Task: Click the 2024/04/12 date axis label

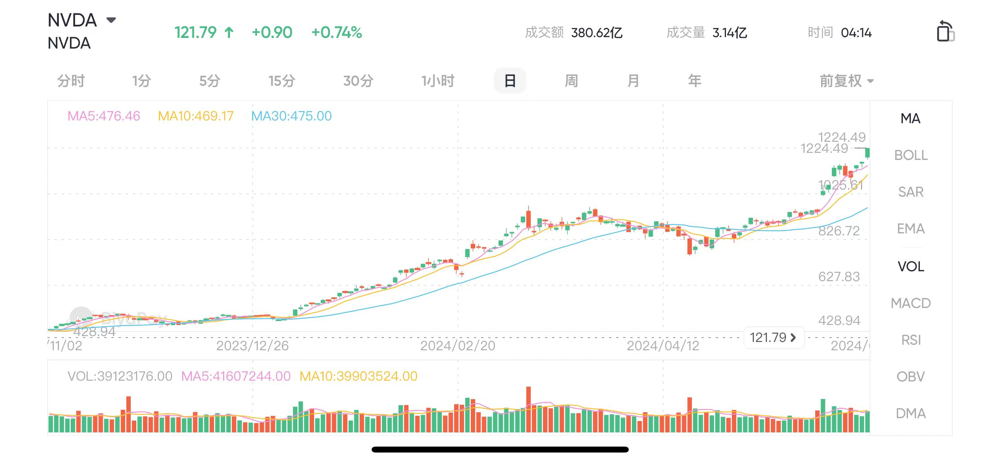Action: [x=663, y=346]
